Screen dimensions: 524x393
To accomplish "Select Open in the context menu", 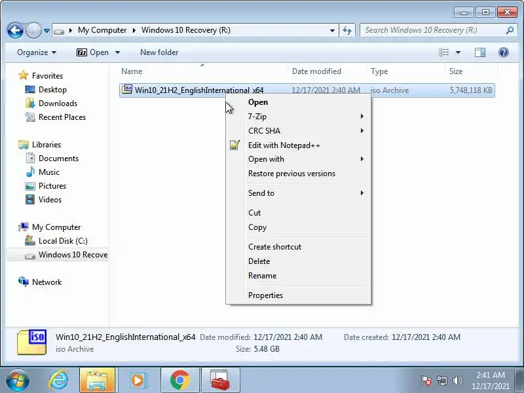I will pyautogui.click(x=298, y=102).
